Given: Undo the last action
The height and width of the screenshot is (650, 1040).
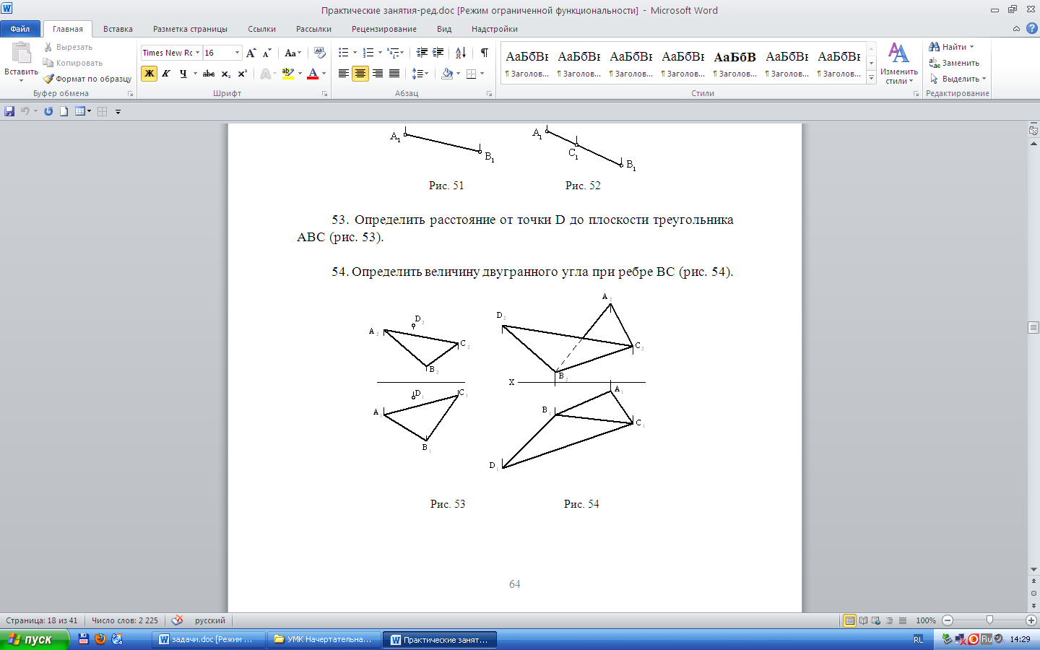Looking at the screenshot, I should point(25,111).
